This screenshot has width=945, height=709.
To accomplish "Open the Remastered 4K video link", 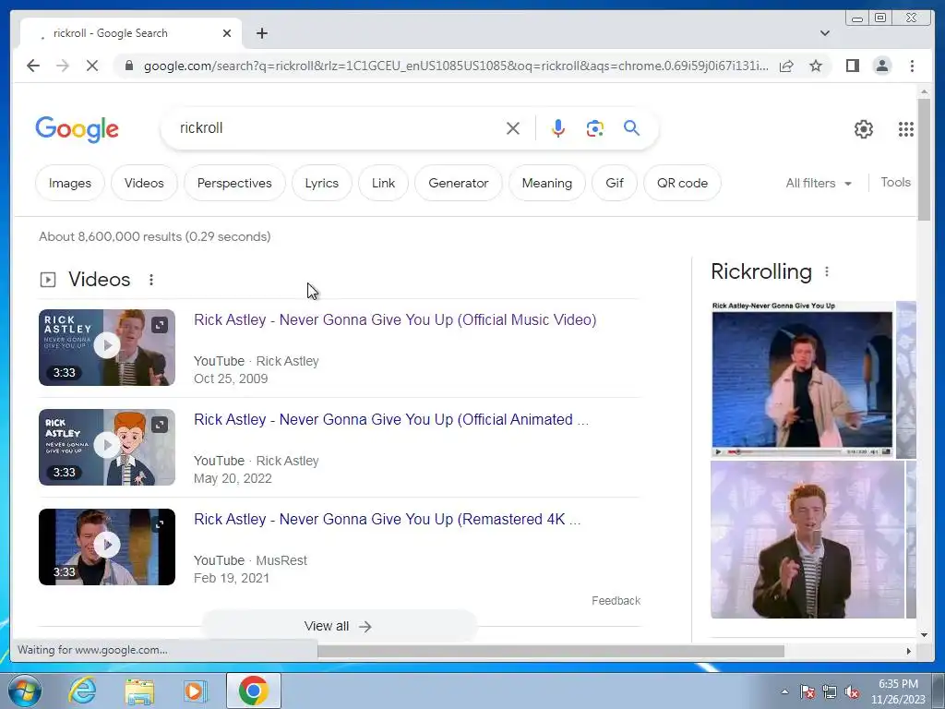I will tap(387, 519).
